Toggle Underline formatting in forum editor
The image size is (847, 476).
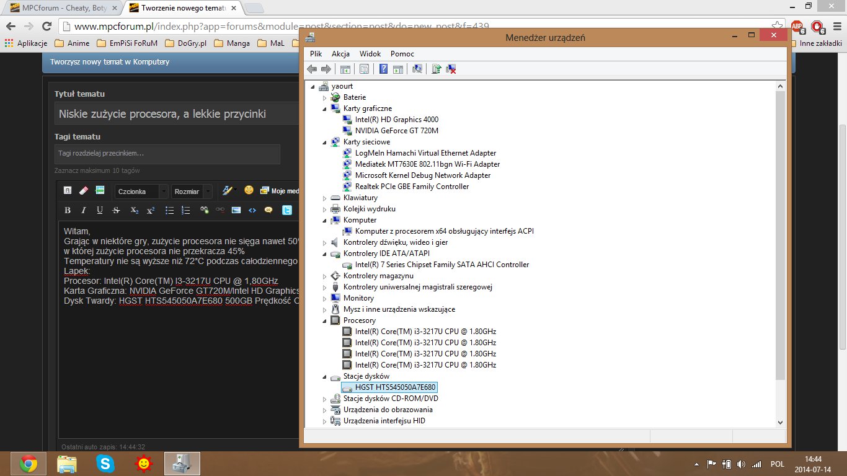tap(100, 210)
